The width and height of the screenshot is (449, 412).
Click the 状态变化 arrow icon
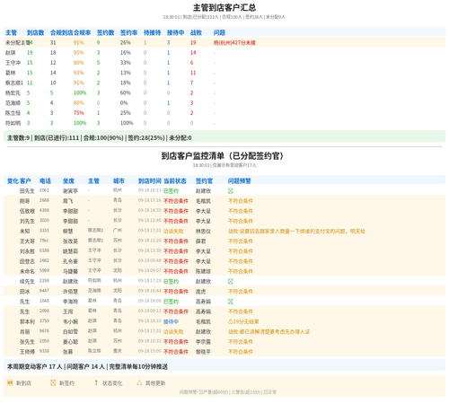click(96, 382)
